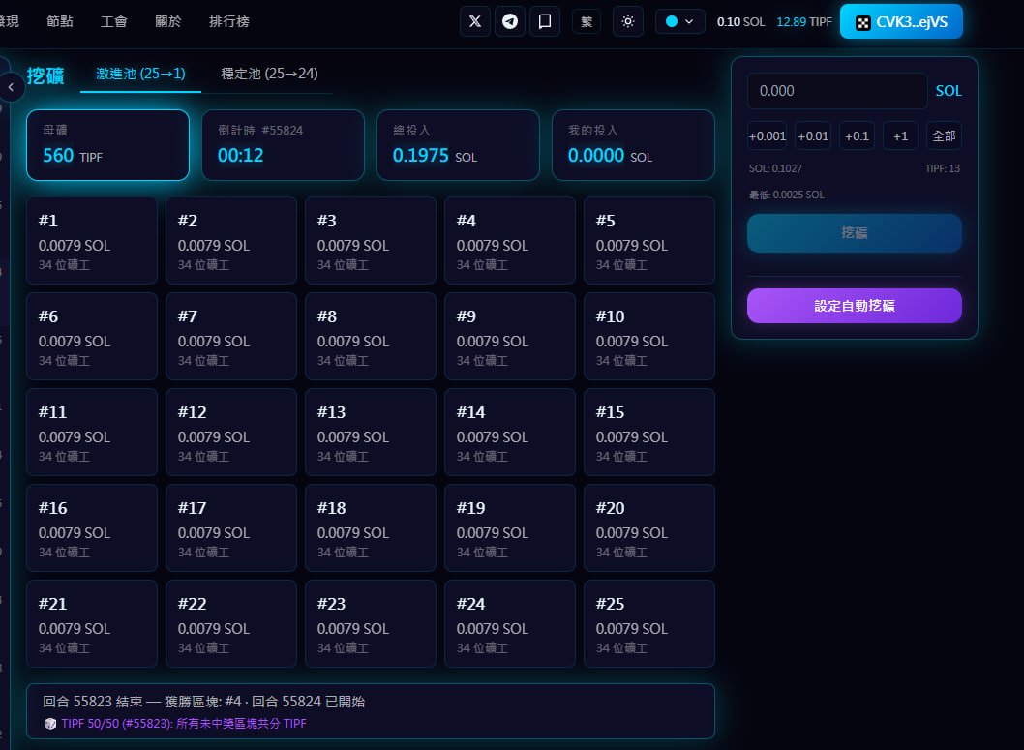Select mining block #4
Screen dimensions: 1024x750
(x=509, y=241)
